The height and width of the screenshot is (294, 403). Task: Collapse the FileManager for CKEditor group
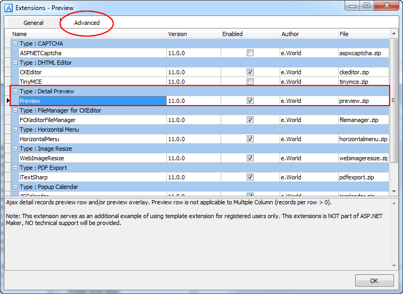15,110
